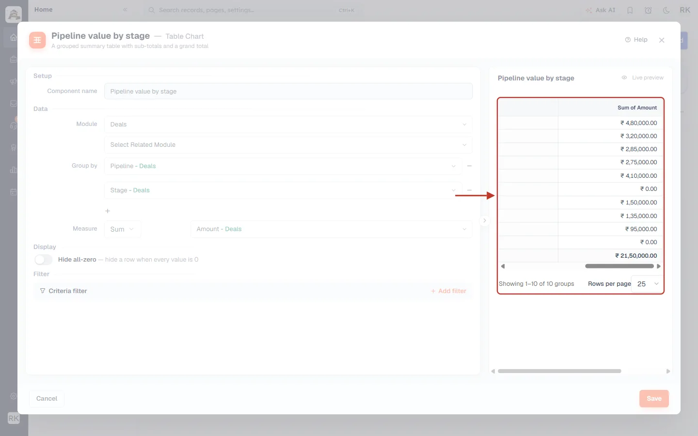Screen dimensions: 698x436
Task: Open the Sum measure function dropdown
Action: click(x=123, y=229)
